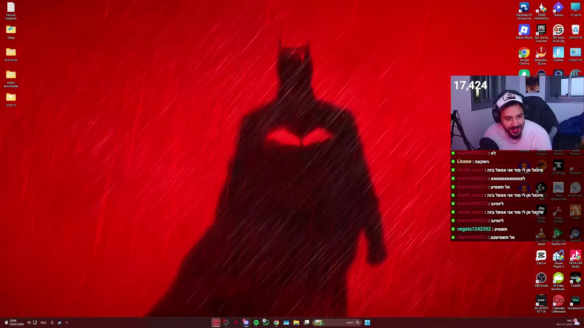Click the volume speaker tray icon
Image resolution: width=584 pixels, height=328 pixels.
(x=29, y=323)
